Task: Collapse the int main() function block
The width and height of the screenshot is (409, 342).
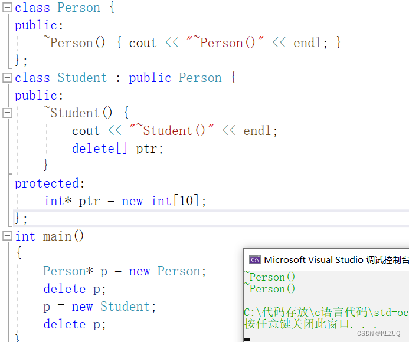Action: pos(7,236)
